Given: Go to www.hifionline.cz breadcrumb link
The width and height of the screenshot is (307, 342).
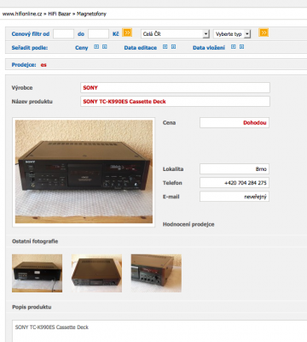Looking at the screenshot, I should 22,14.
